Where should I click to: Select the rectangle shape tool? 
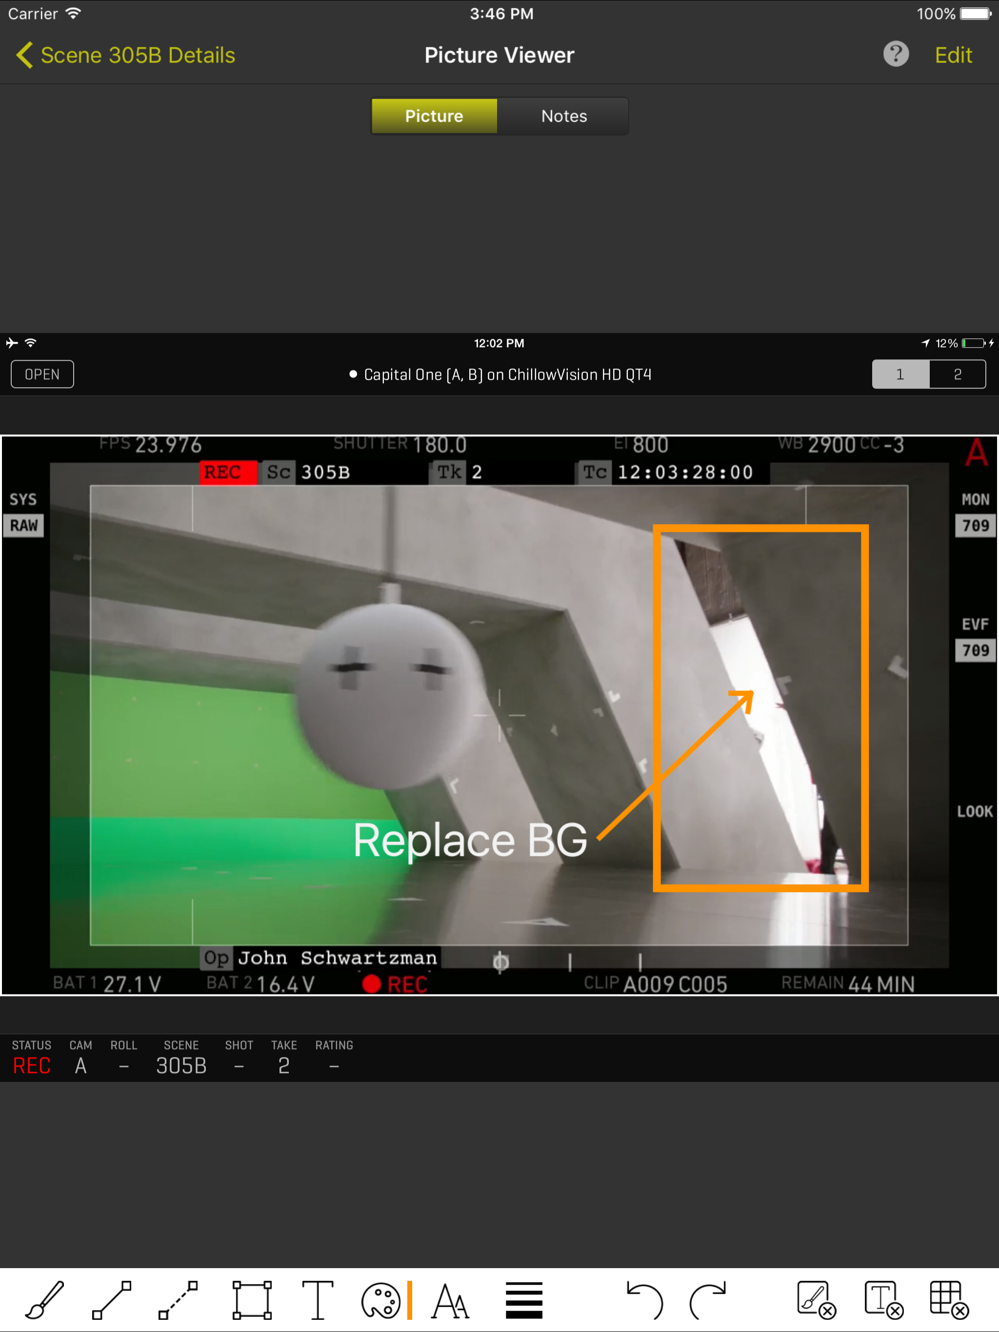(252, 1299)
